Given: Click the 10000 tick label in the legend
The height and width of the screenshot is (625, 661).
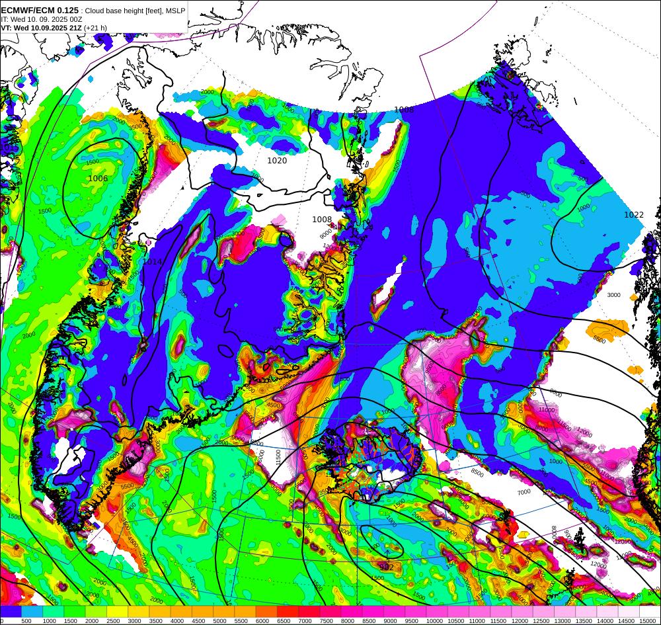Looking at the screenshot, I should (x=434, y=621).
